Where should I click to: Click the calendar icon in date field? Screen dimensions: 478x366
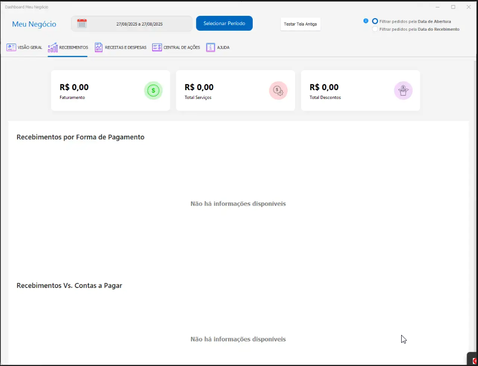[82, 24]
